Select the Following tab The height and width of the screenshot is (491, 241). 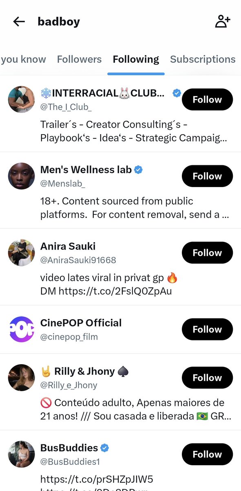136,59
